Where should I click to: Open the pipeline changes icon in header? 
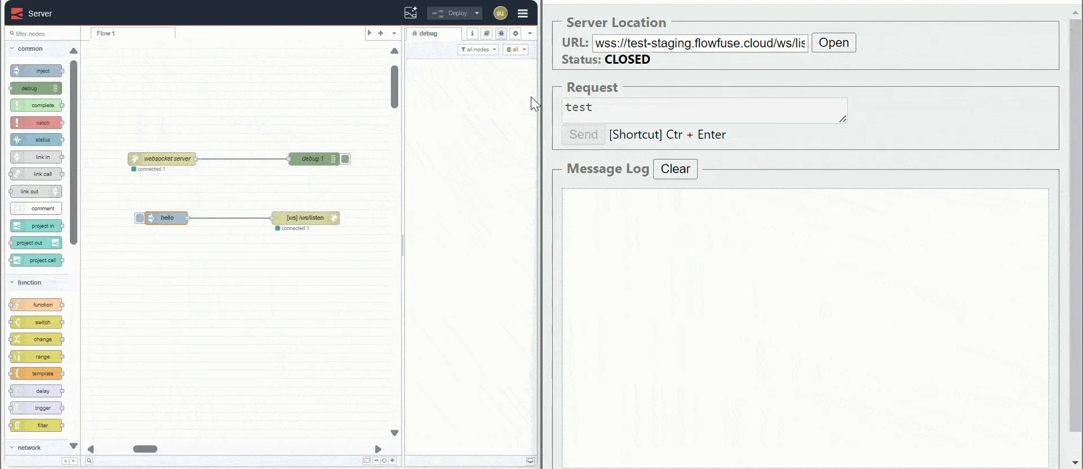pyautogui.click(x=411, y=13)
